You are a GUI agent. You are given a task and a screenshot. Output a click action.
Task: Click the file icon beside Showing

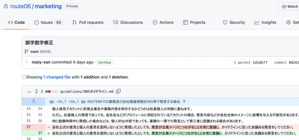(24, 77)
